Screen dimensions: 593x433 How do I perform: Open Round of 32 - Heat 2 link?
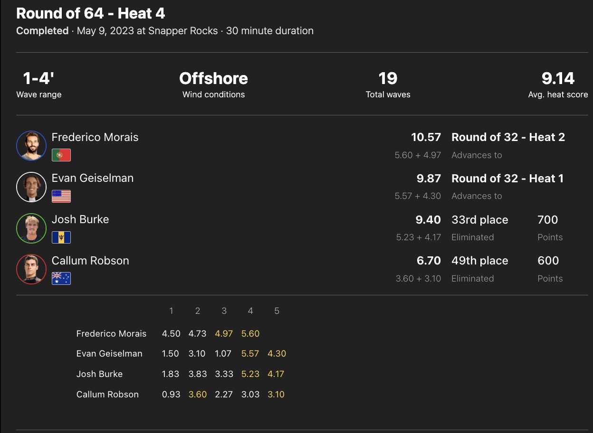pyautogui.click(x=508, y=137)
